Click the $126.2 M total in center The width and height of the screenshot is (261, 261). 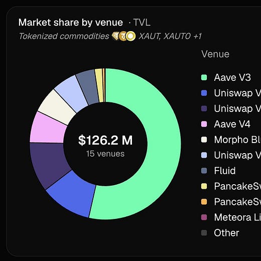pos(105,140)
